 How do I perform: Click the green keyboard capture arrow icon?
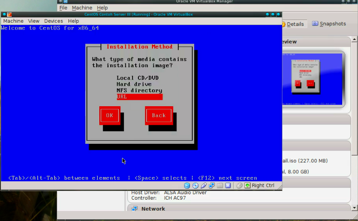247,186
